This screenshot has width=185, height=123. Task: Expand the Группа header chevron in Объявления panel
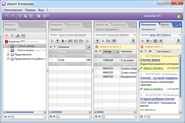(180, 35)
